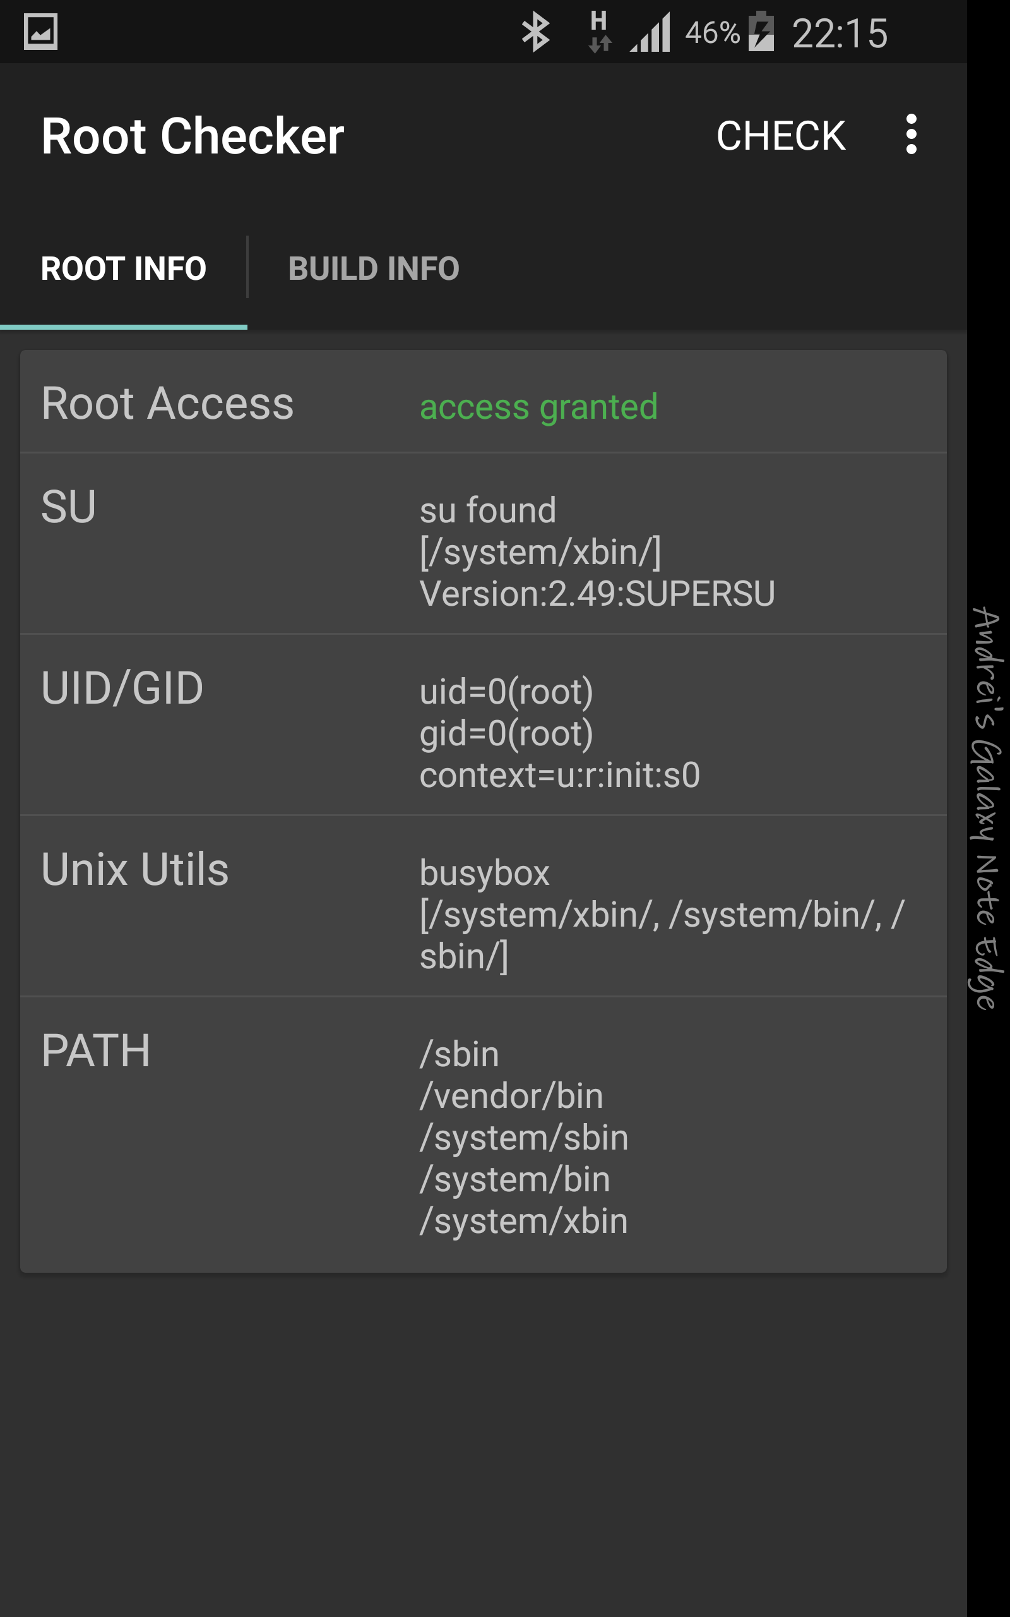The height and width of the screenshot is (1617, 1010).
Task: Tap the green access granted status
Action: [538, 406]
